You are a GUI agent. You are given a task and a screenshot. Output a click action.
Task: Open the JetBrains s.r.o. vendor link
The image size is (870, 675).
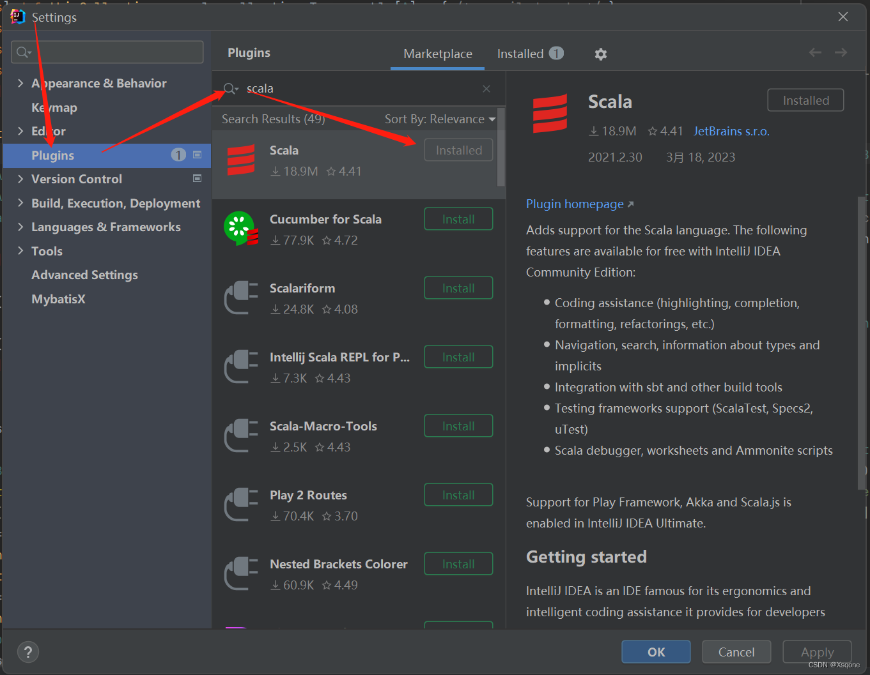(x=731, y=131)
